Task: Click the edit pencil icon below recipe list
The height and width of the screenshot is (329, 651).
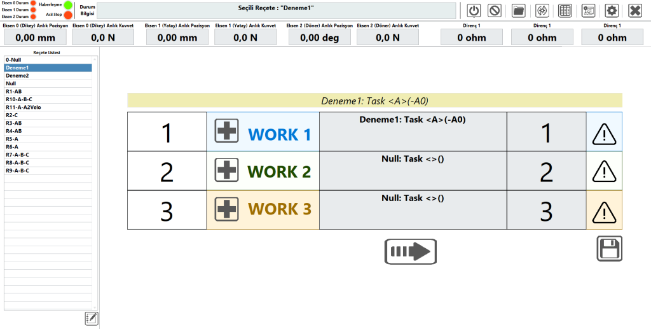Action: click(x=92, y=318)
